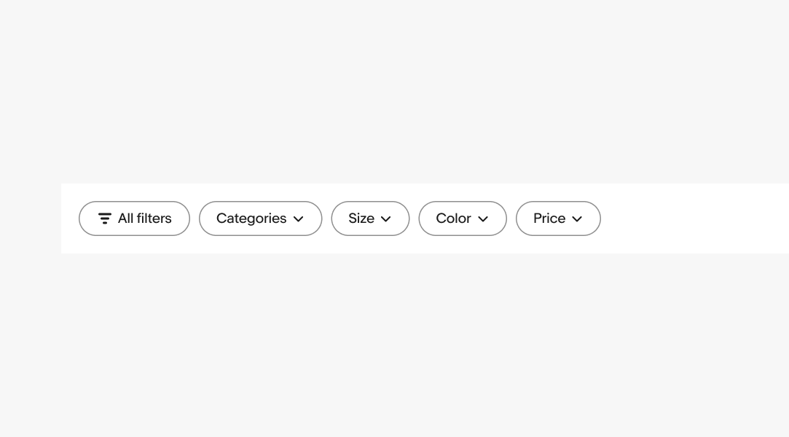Click the "All filters" text label
This screenshot has height=437, width=789.
145,219
